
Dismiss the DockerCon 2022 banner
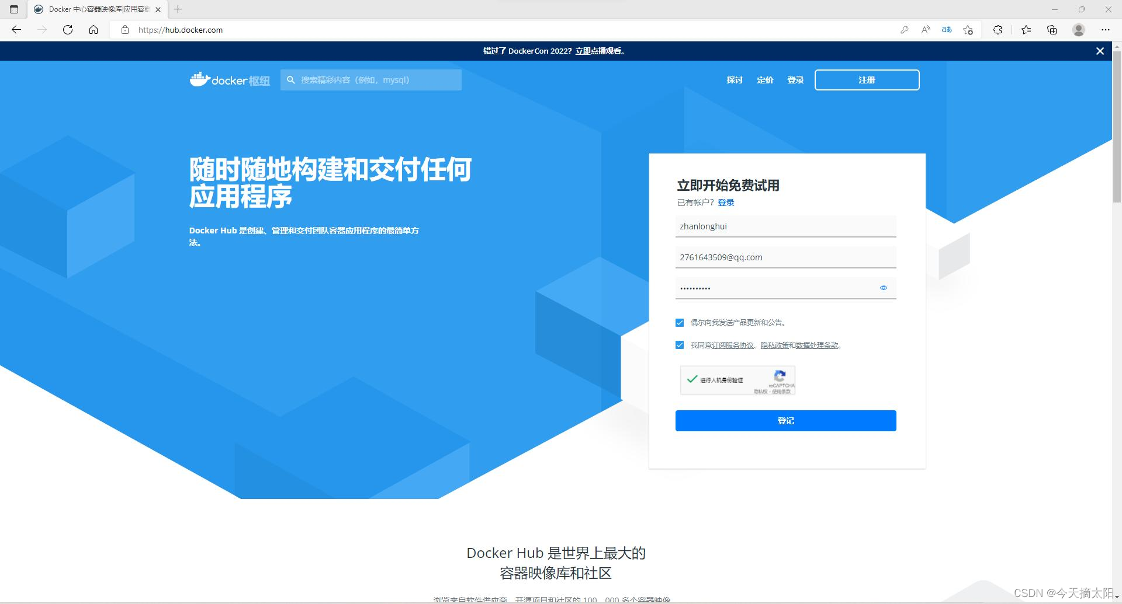(1100, 51)
